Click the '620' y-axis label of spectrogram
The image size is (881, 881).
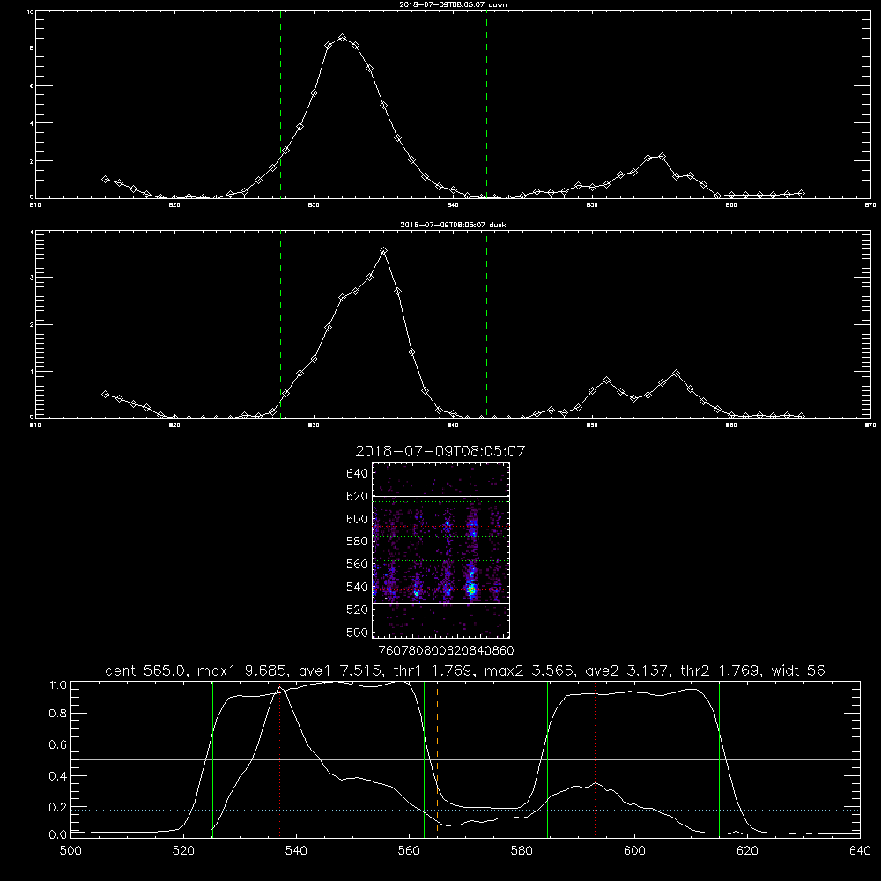point(358,496)
